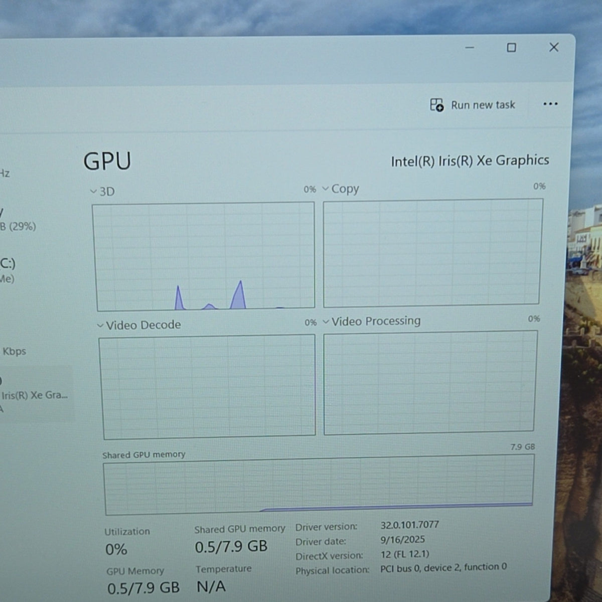This screenshot has width=602, height=602.
Task: Maximize the Task Manager window
Action: coord(511,48)
